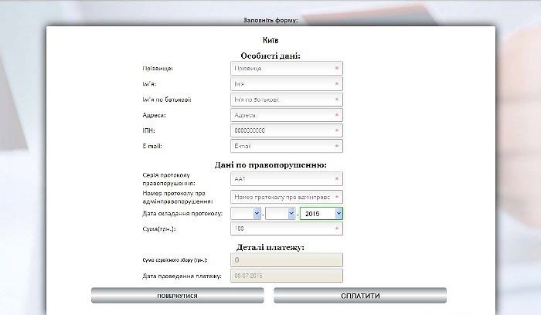This screenshot has width=541, height=315.
Task: Click the payment date field 03-07-2015
Action: pos(287,276)
